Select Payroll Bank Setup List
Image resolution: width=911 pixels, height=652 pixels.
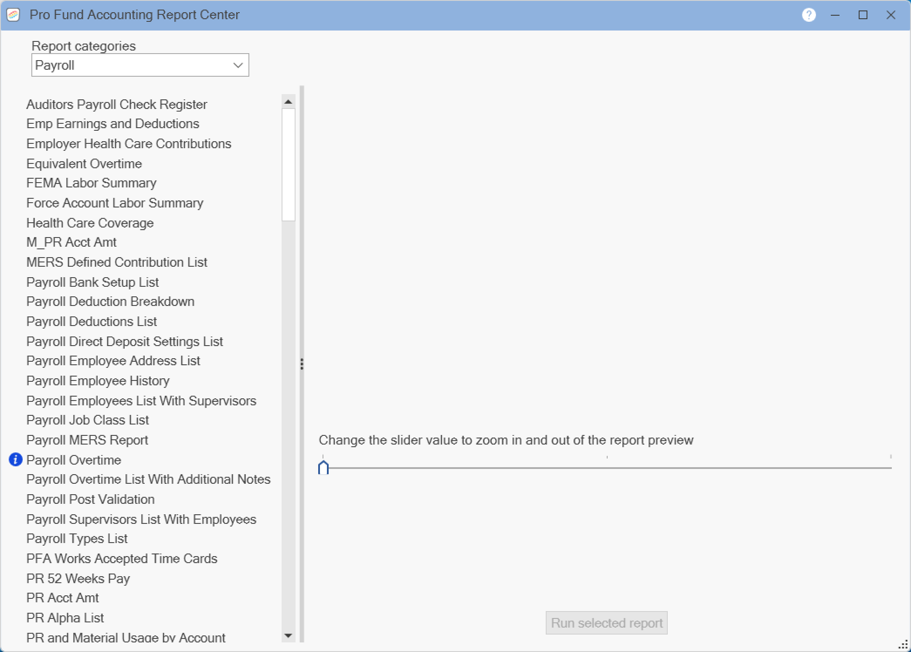tap(92, 282)
